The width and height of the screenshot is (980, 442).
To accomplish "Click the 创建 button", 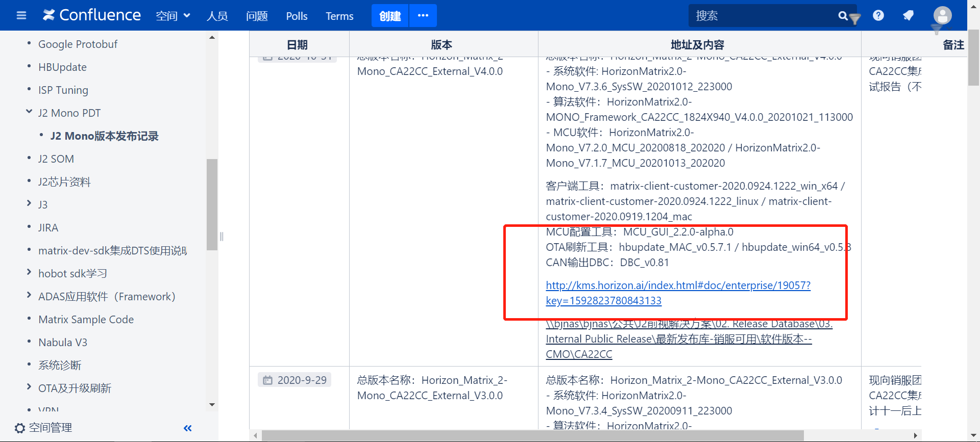I will (x=390, y=15).
